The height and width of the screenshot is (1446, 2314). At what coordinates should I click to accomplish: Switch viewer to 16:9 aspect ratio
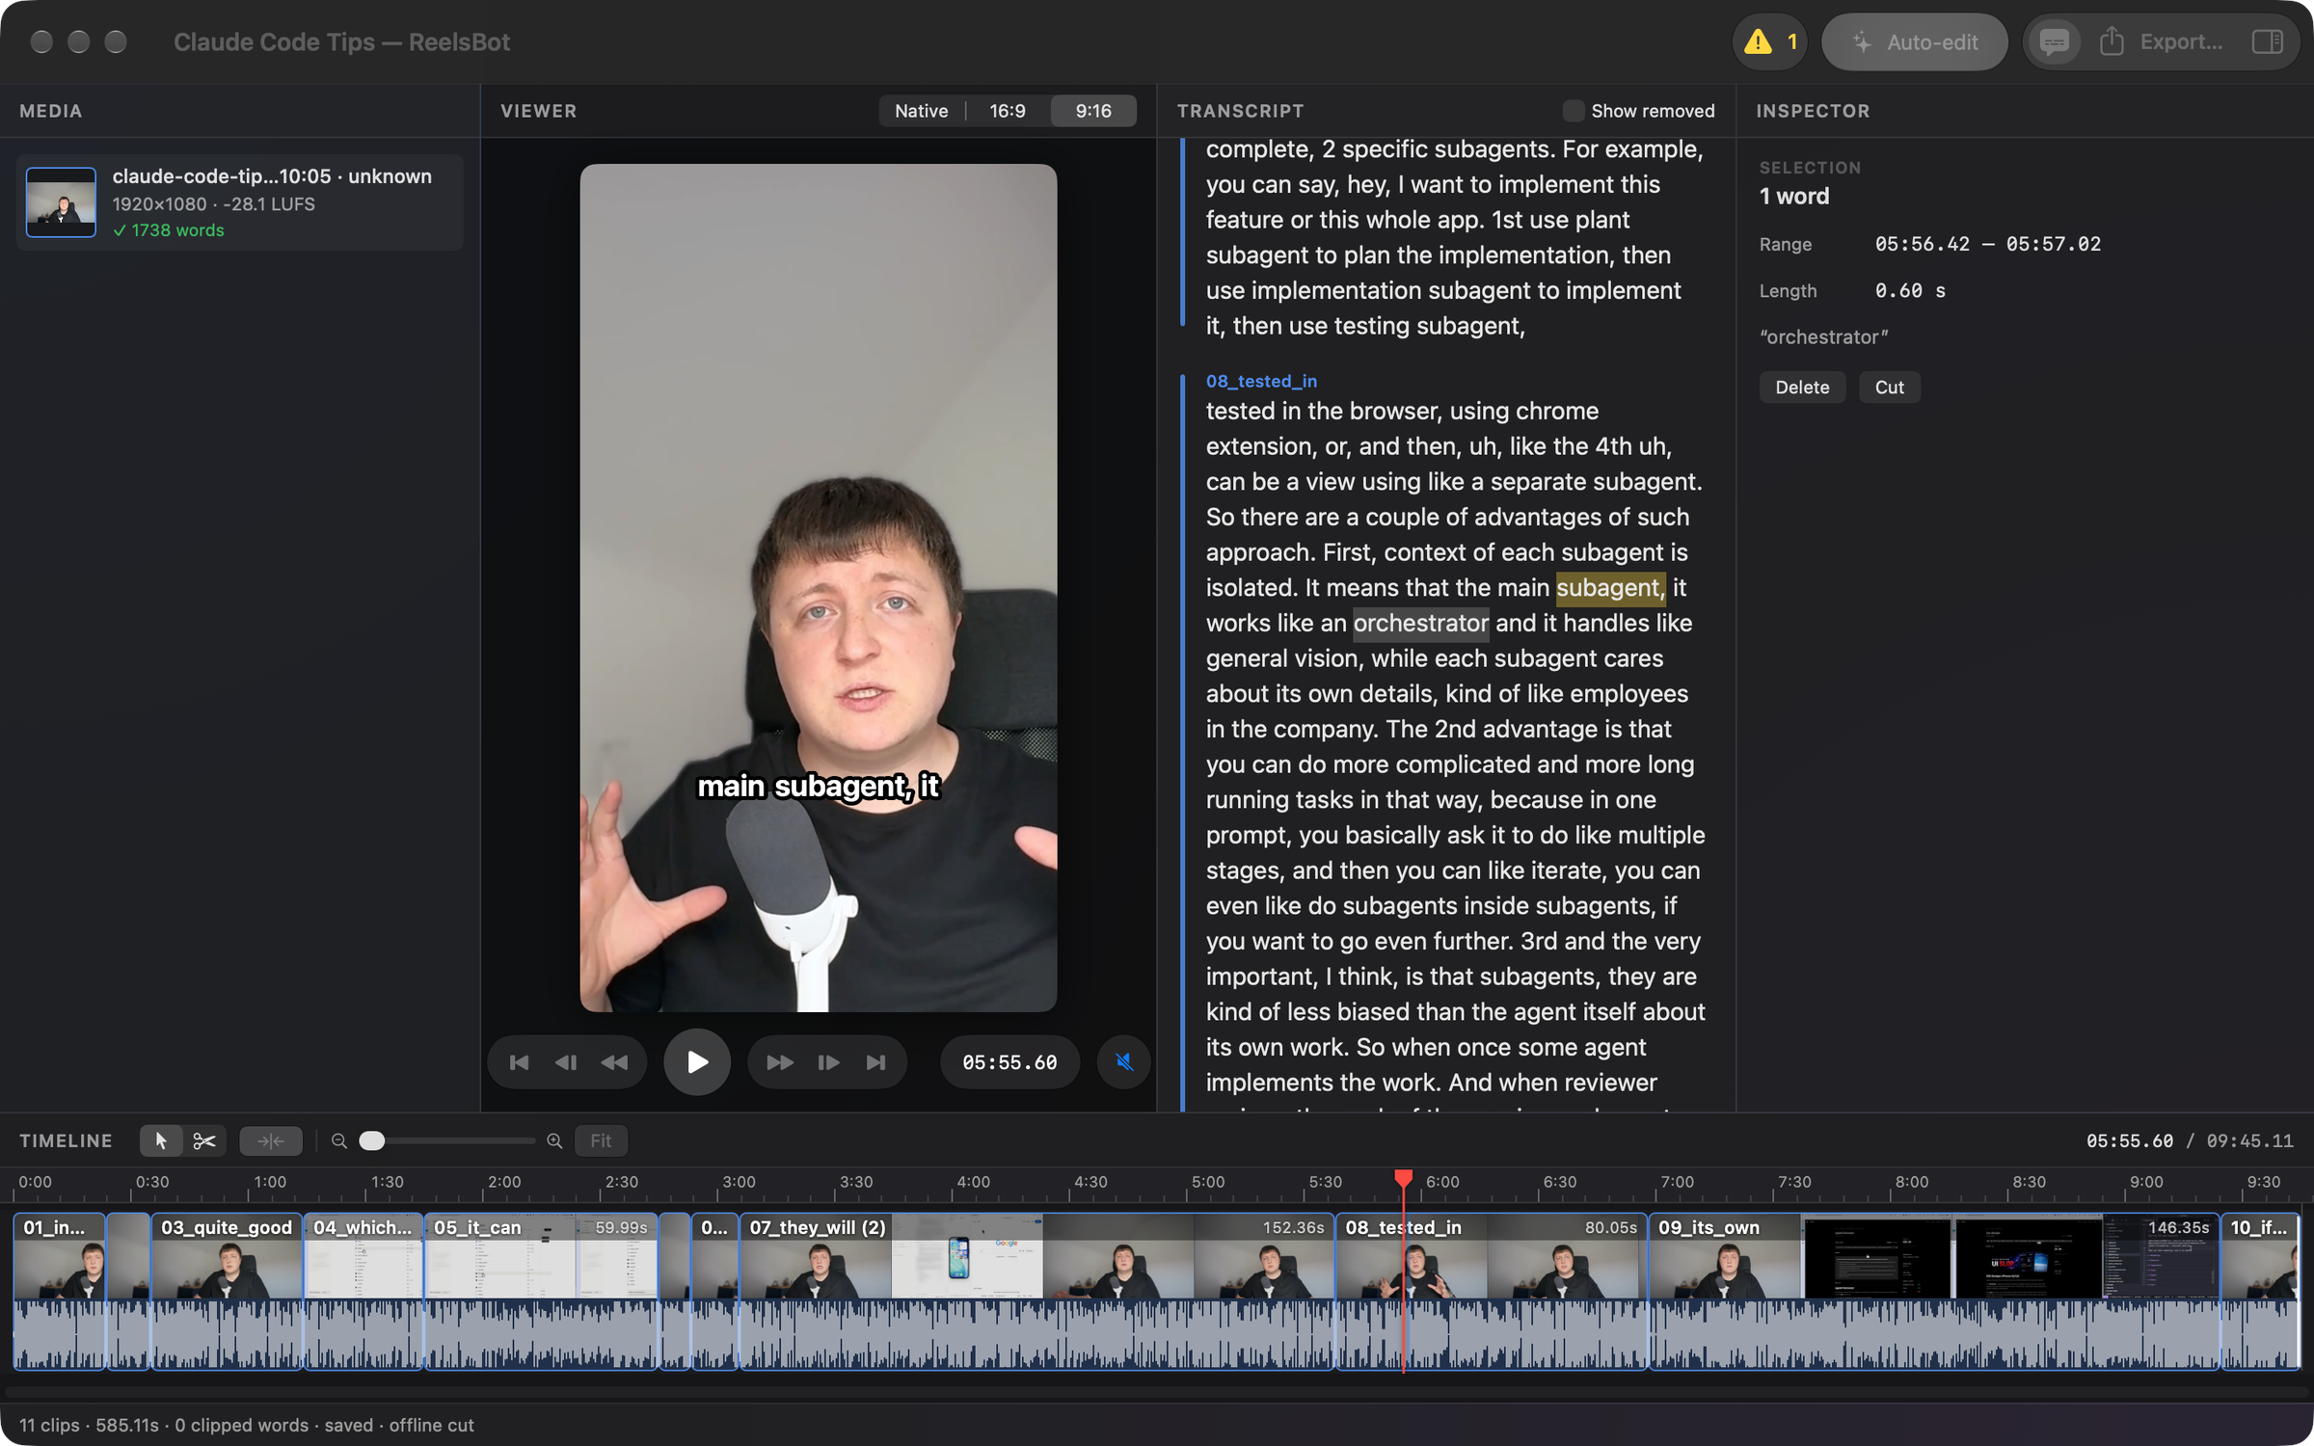[x=1007, y=111]
